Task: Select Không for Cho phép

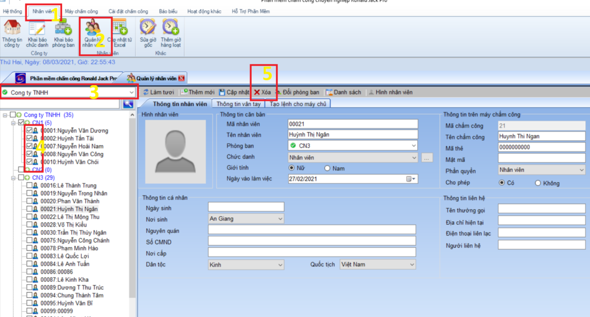Action: pyautogui.click(x=538, y=183)
